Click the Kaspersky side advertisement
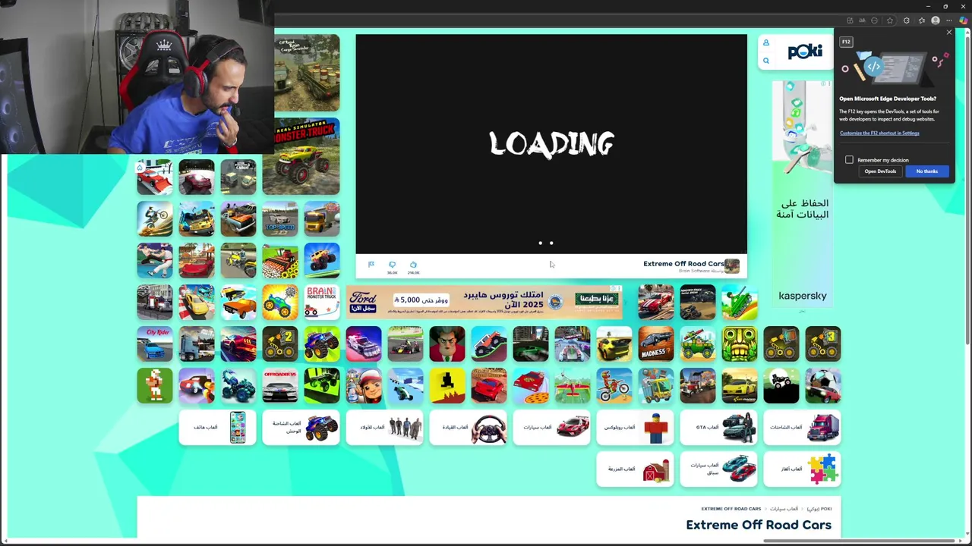972x546 pixels. (802, 193)
